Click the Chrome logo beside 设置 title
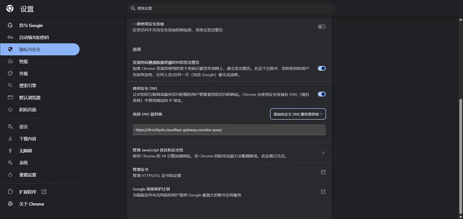The height and width of the screenshot is (219, 463). 10,9
